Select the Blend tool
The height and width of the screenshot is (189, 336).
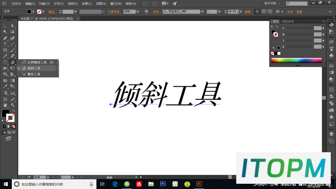(x=13, y=87)
